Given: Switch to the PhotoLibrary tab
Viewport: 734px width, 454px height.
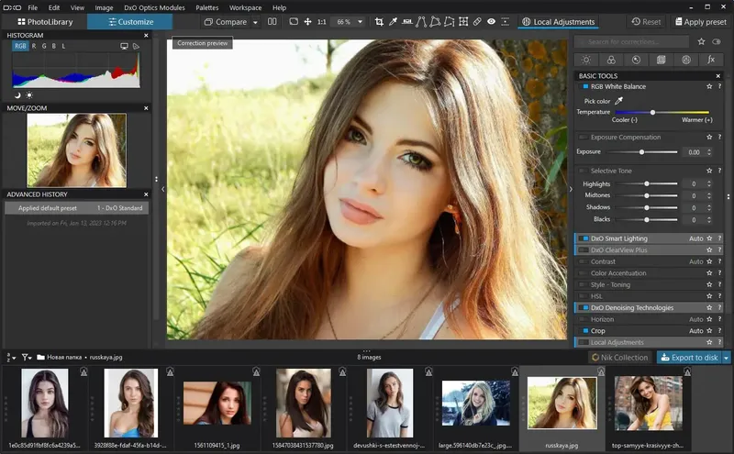Looking at the screenshot, I should (x=46, y=21).
